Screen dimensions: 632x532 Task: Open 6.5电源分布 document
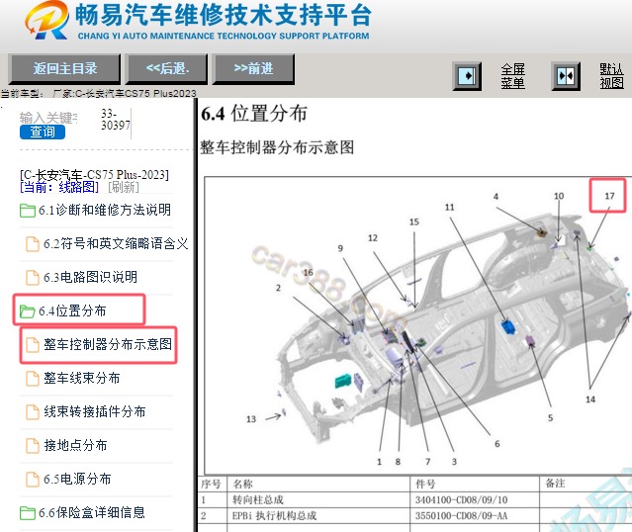click(77, 479)
